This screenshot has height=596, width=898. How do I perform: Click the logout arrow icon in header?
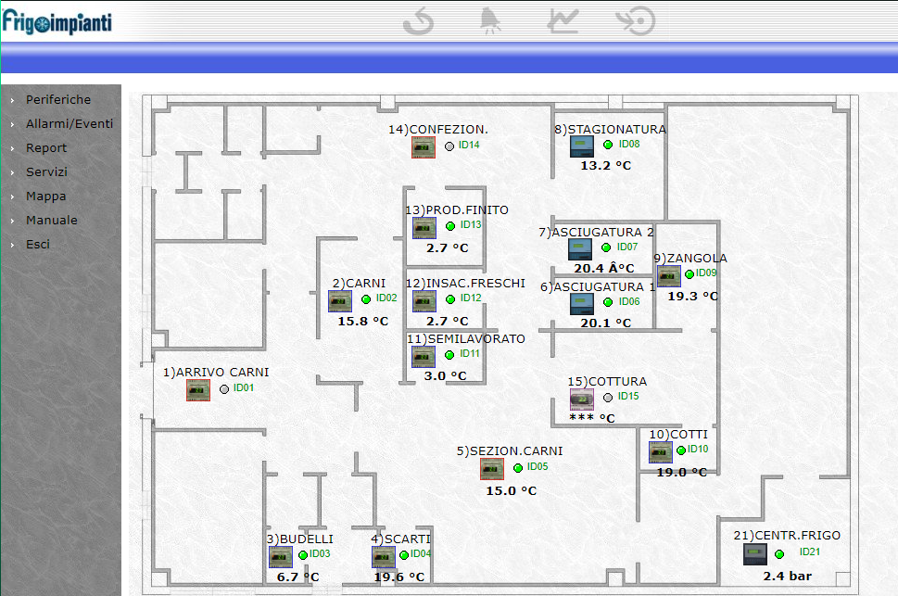pos(636,20)
